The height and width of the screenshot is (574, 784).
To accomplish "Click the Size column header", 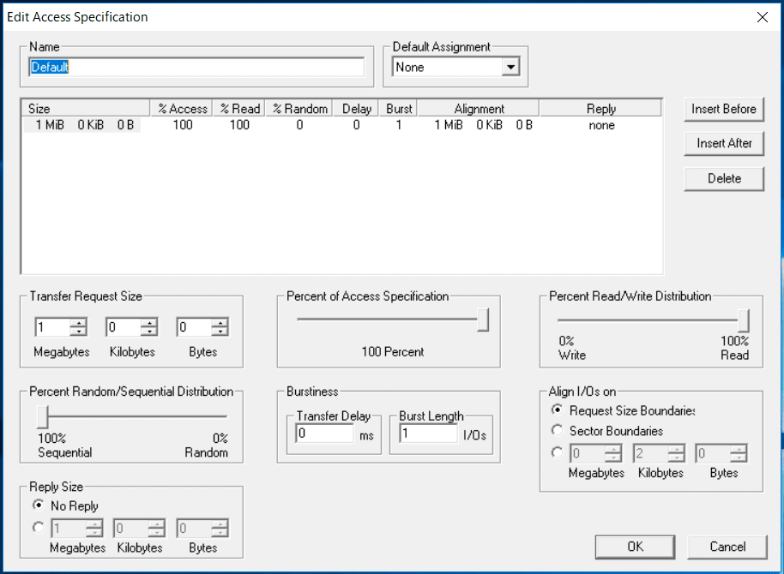I will point(86,109).
